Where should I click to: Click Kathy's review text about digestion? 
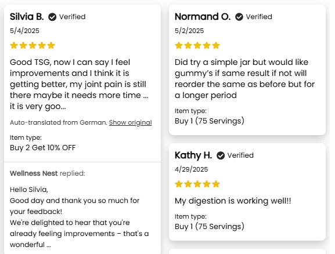pos(233,201)
